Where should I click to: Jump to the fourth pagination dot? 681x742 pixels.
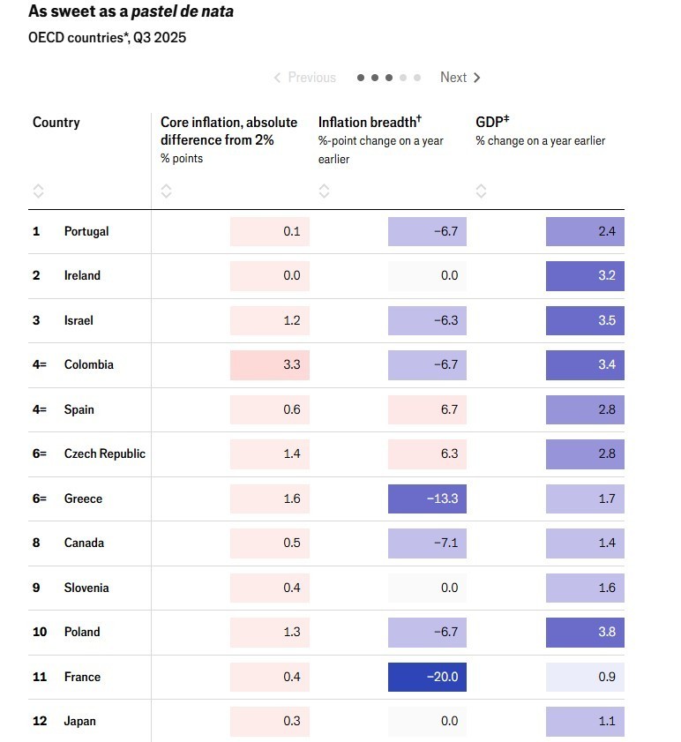(403, 78)
